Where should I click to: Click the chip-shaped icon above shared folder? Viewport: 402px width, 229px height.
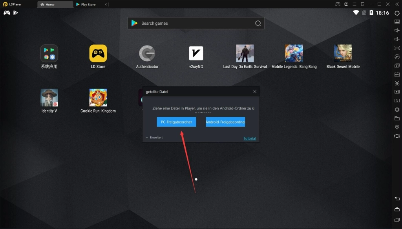397,110
